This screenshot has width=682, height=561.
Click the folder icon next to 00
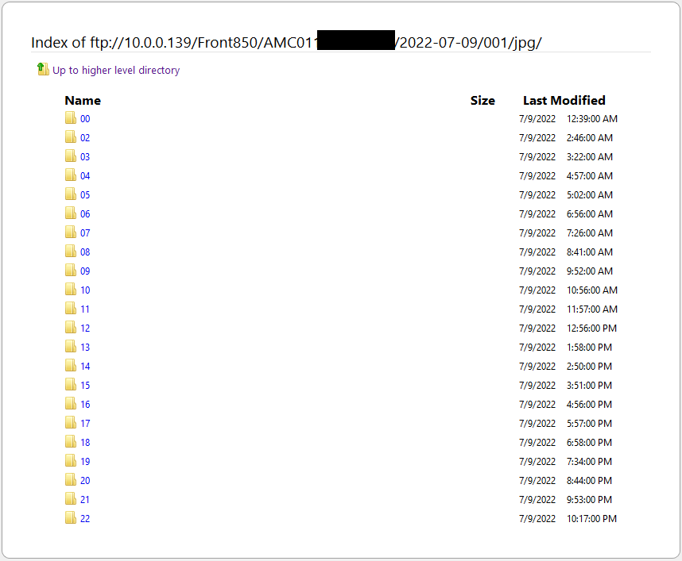pos(71,117)
